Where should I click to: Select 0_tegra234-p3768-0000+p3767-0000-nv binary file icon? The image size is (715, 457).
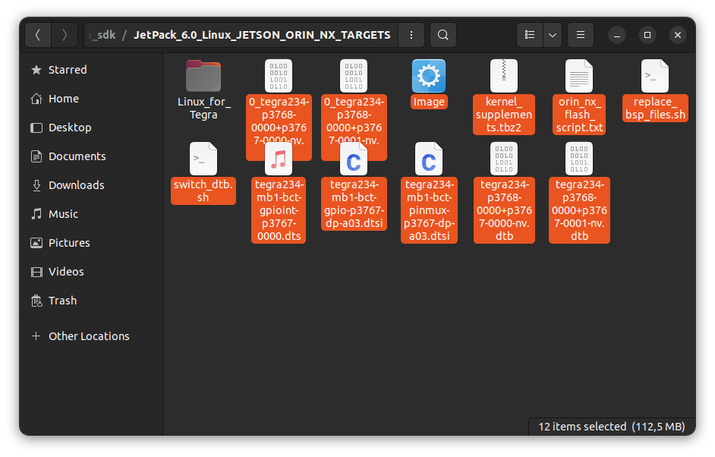point(279,76)
